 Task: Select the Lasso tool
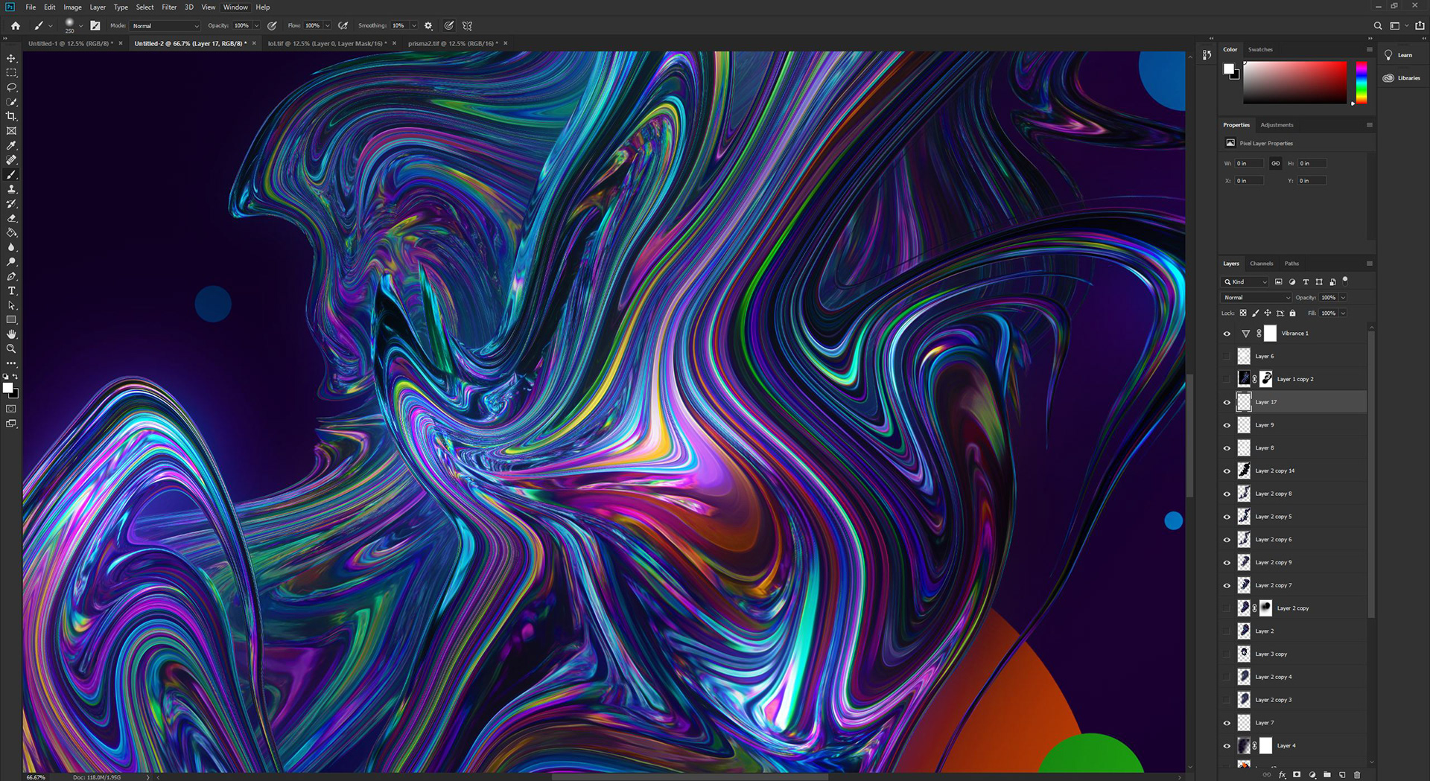(x=11, y=87)
